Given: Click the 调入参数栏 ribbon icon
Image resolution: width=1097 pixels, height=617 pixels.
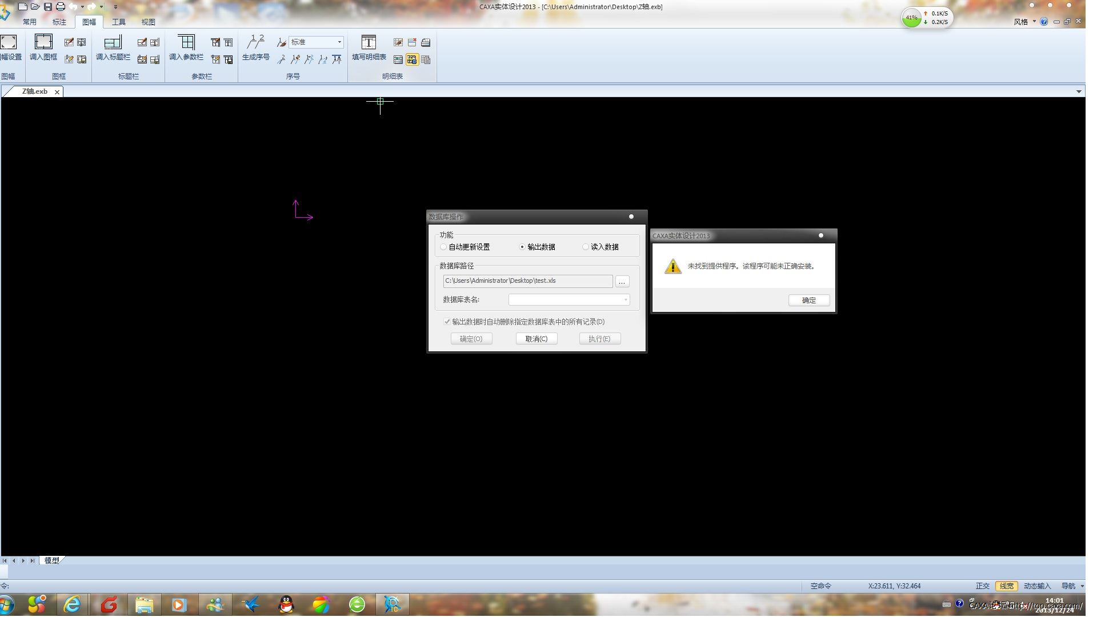Looking at the screenshot, I should click(186, 42).
